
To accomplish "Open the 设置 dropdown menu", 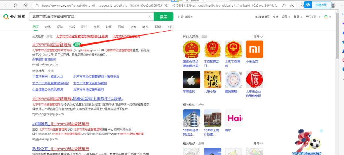I will click(x=286, y=17).
